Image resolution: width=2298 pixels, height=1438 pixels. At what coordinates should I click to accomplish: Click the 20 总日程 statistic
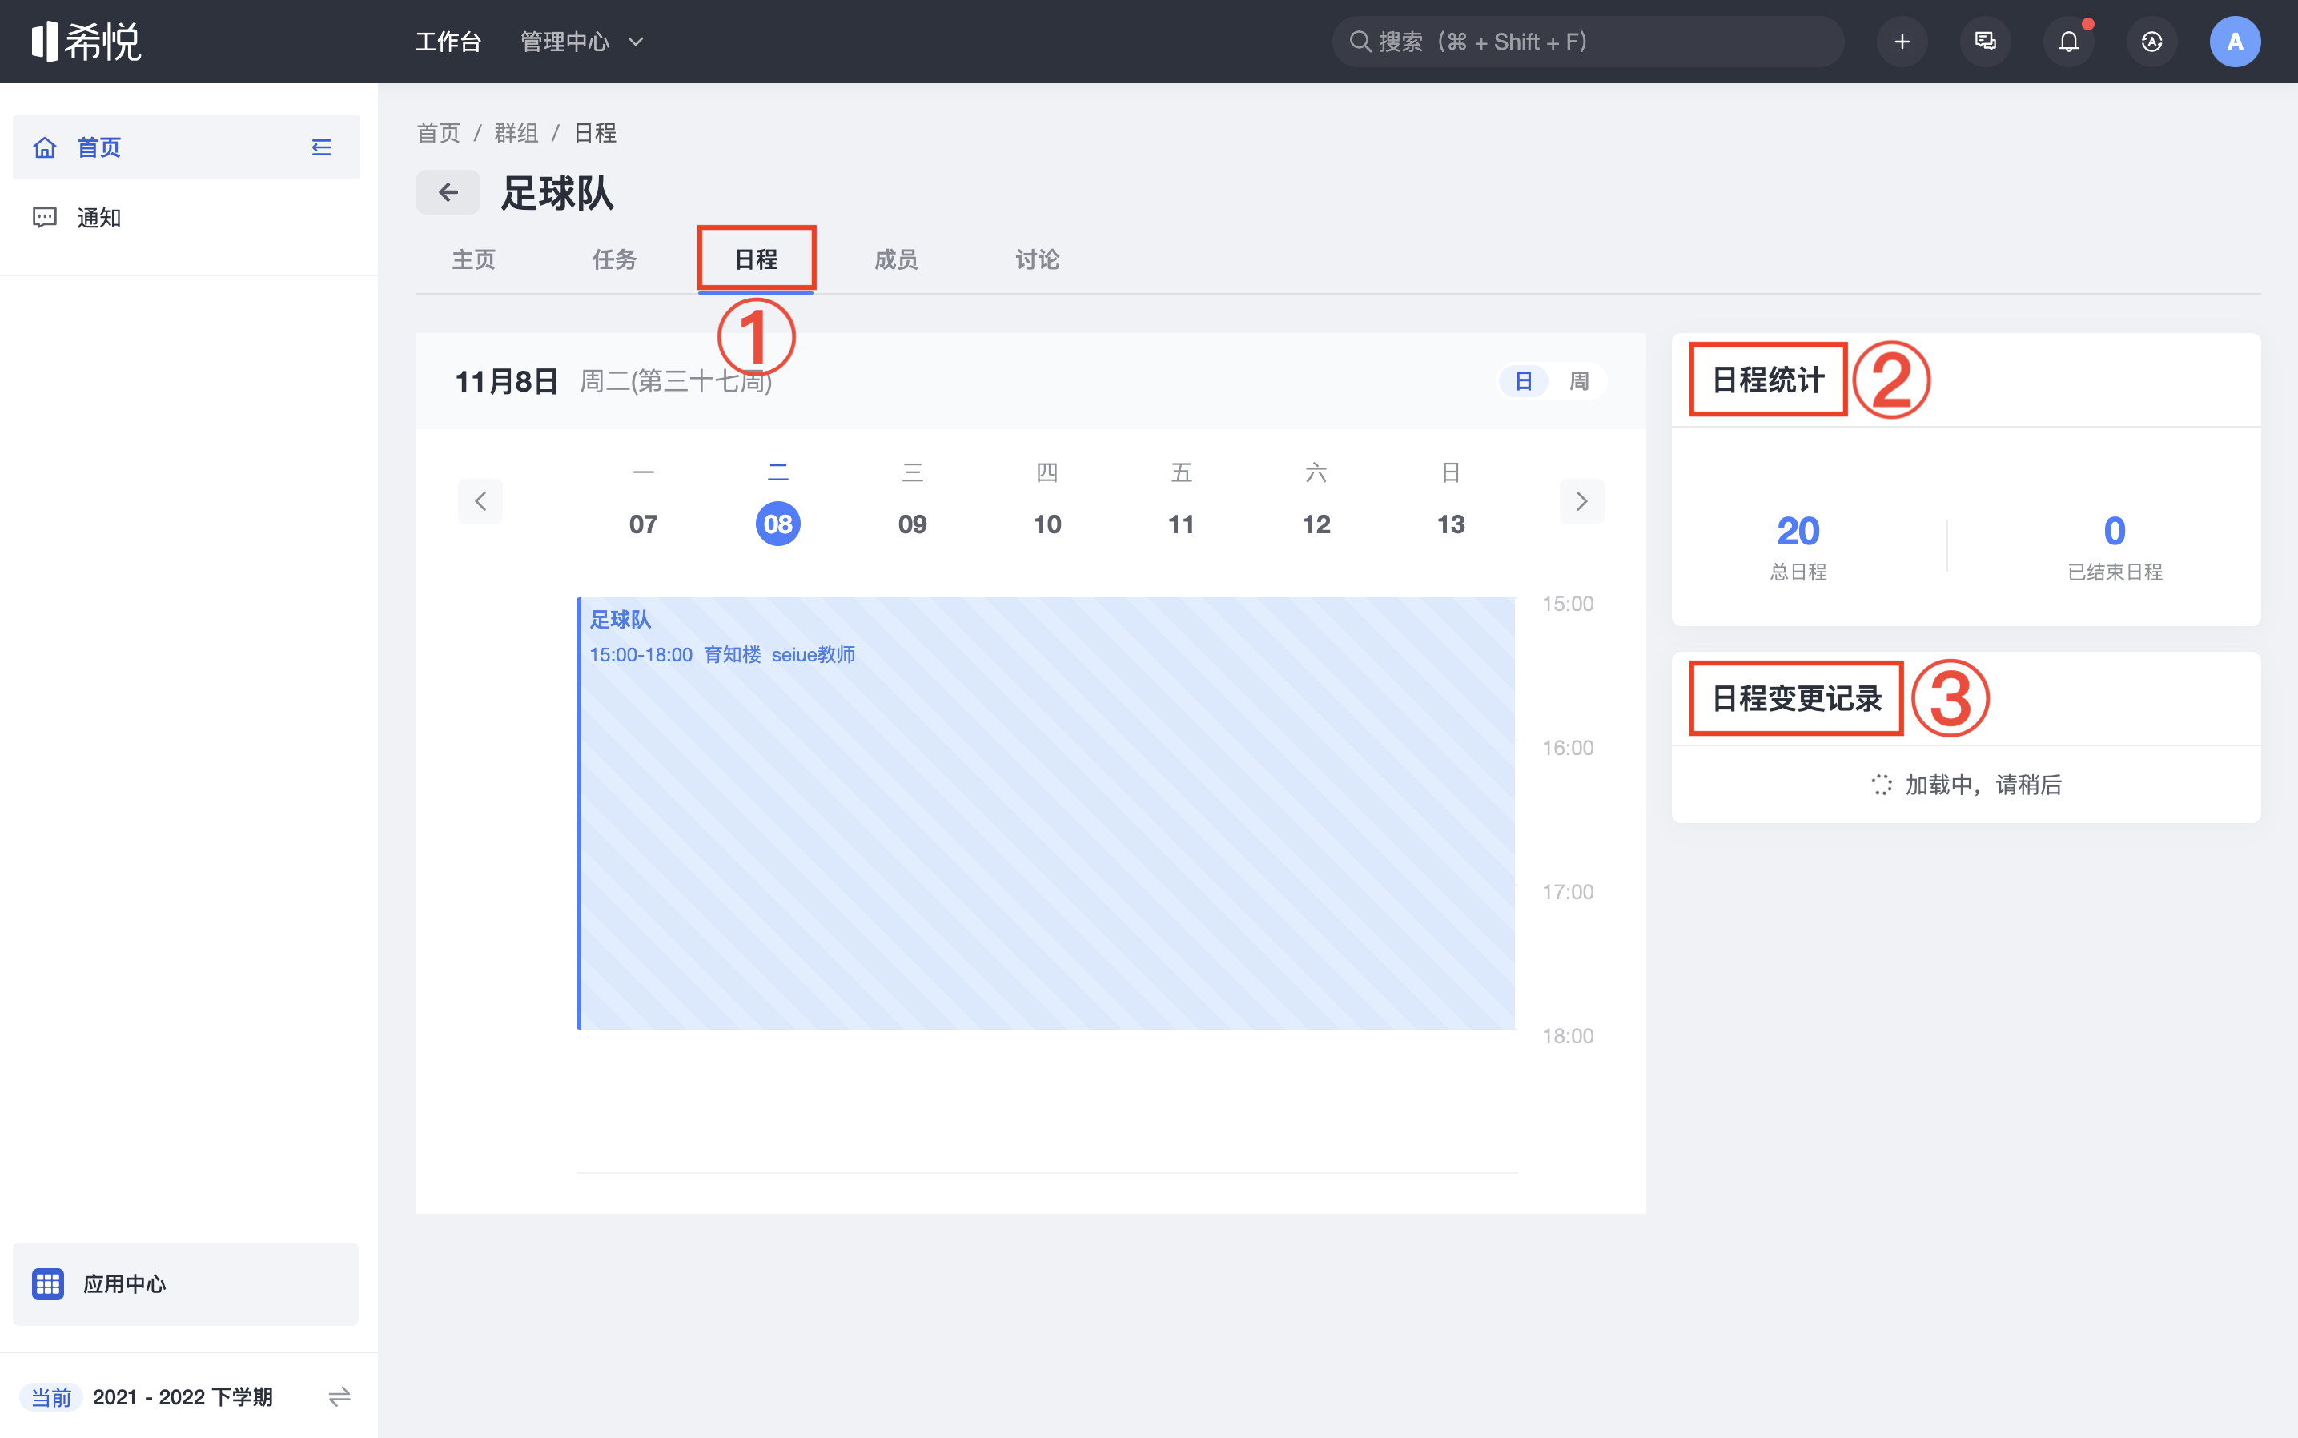tap(1798, 547)
